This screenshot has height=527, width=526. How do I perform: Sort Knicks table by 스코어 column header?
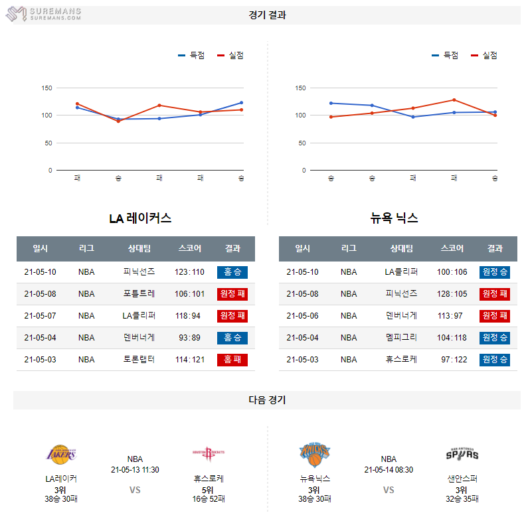(x=452, y=249)
